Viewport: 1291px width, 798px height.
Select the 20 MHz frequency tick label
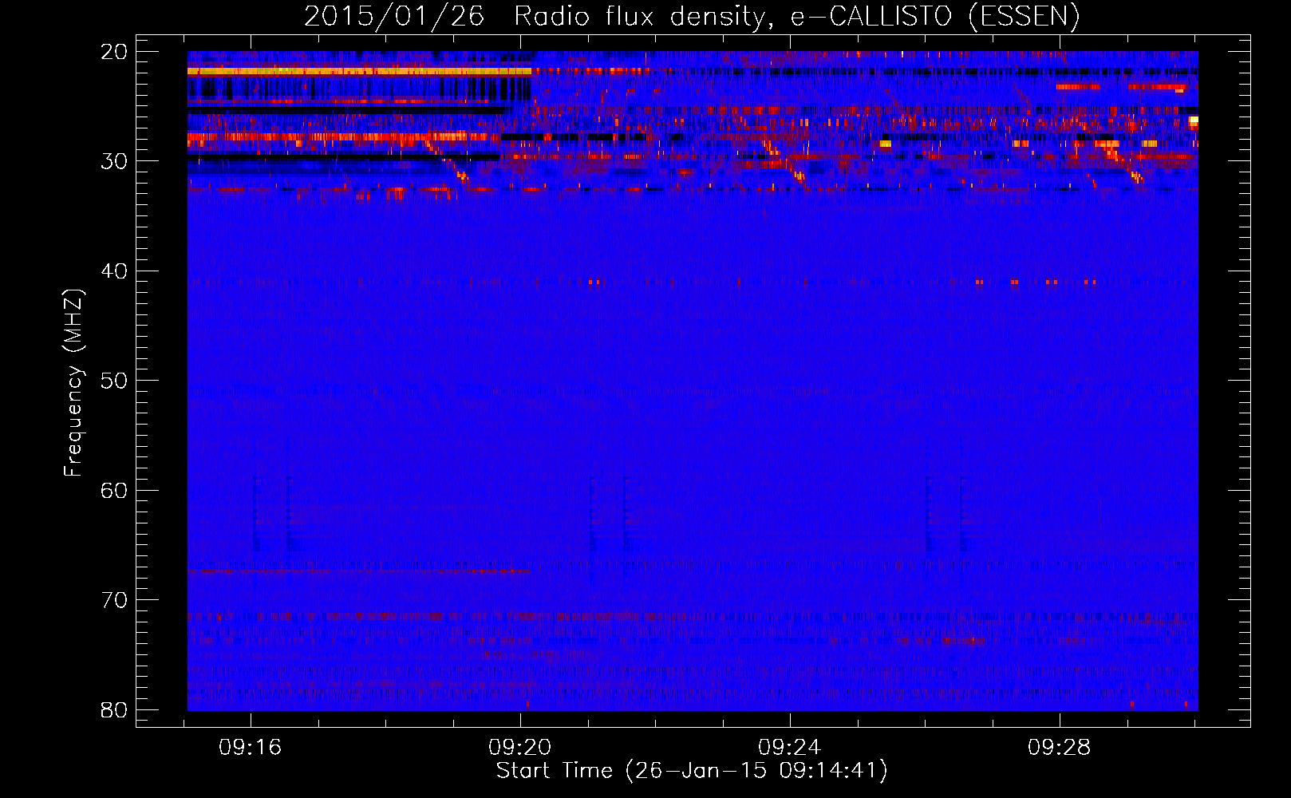click(x=115, y=52)
